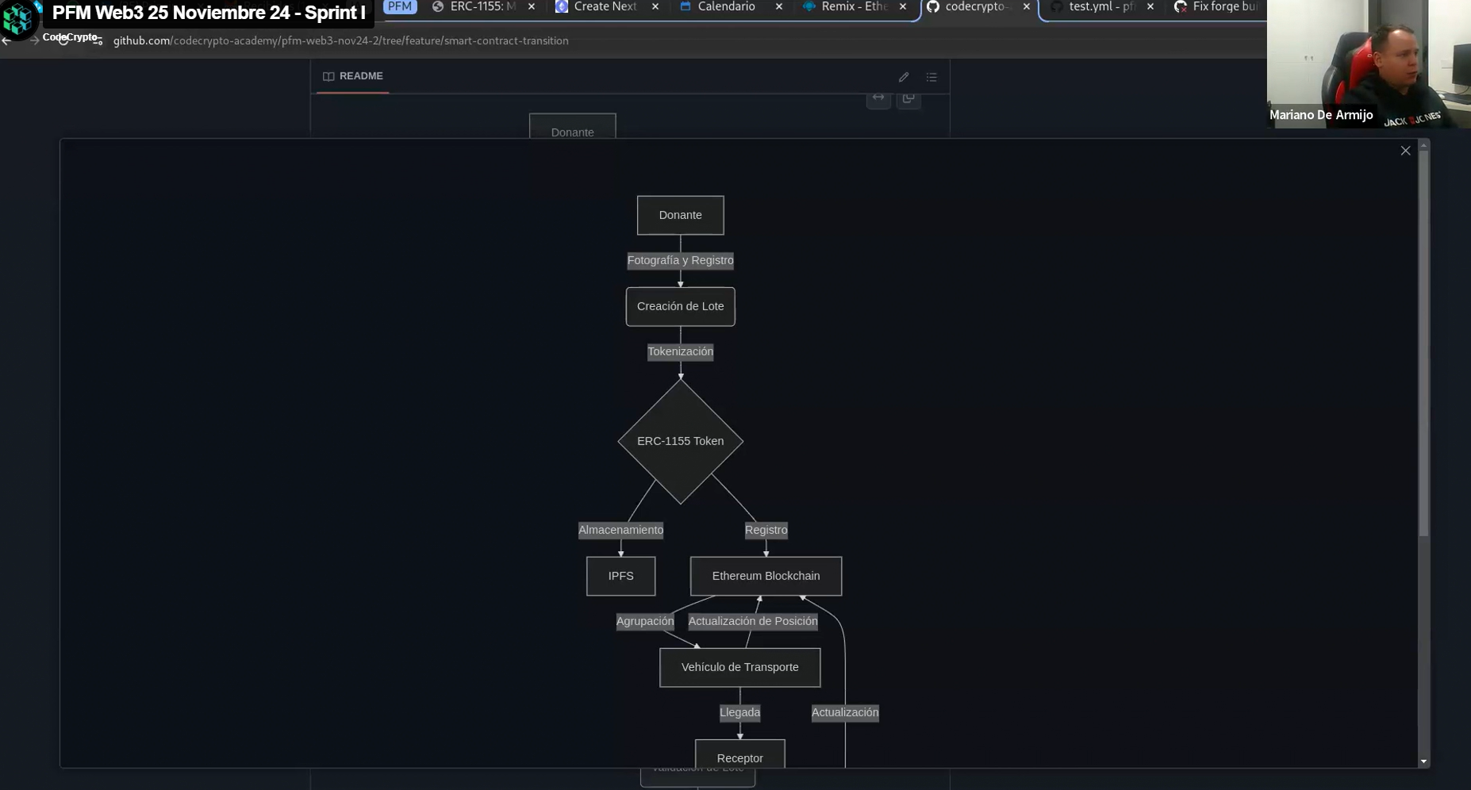Click the CodeCrypto logo in the corner
The height and width of the screenshot is (790, 1471).
click(x=18, y=19)
